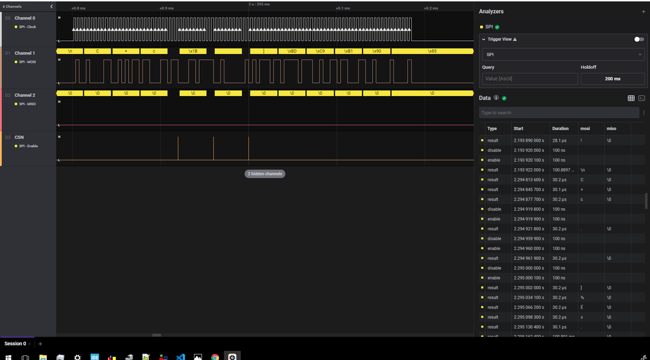Click the SPI - MOSI analyzer tag
This screenshot has width=650, height=360.
(26, 62)
